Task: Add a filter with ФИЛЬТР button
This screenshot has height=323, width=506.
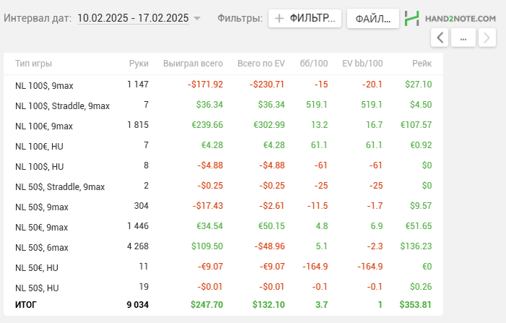Action: coord(304,18)
